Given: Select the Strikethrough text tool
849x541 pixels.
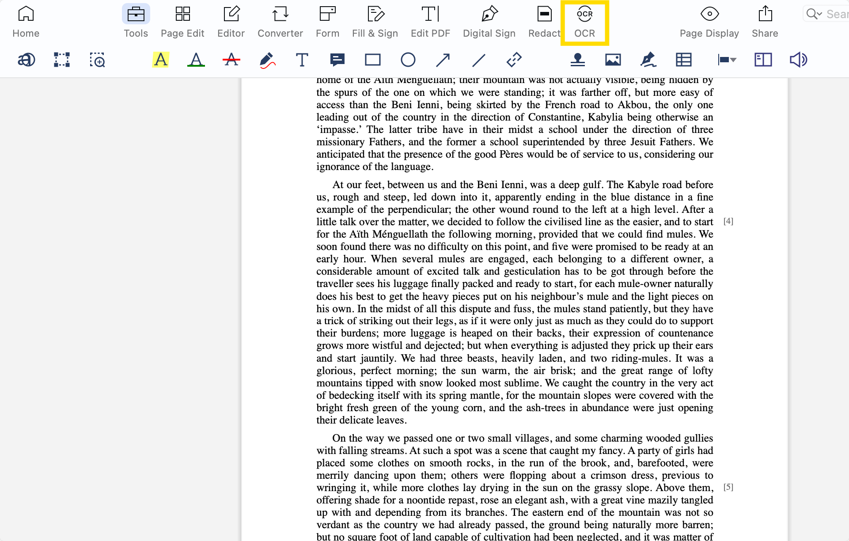Looking at the screenshot, I should tap(231, 60).
